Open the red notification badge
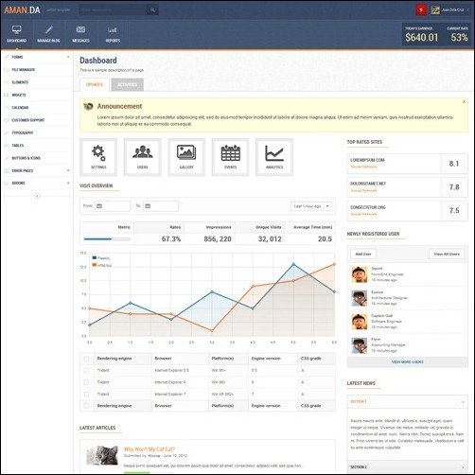 click(420, 9)
